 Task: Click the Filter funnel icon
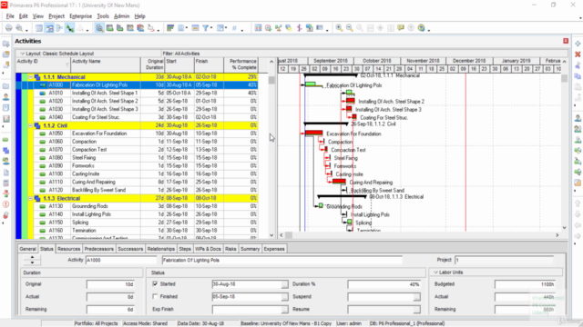tap(205, 28)
